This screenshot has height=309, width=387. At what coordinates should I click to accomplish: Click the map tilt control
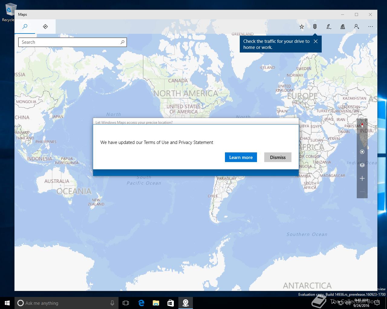362,139
